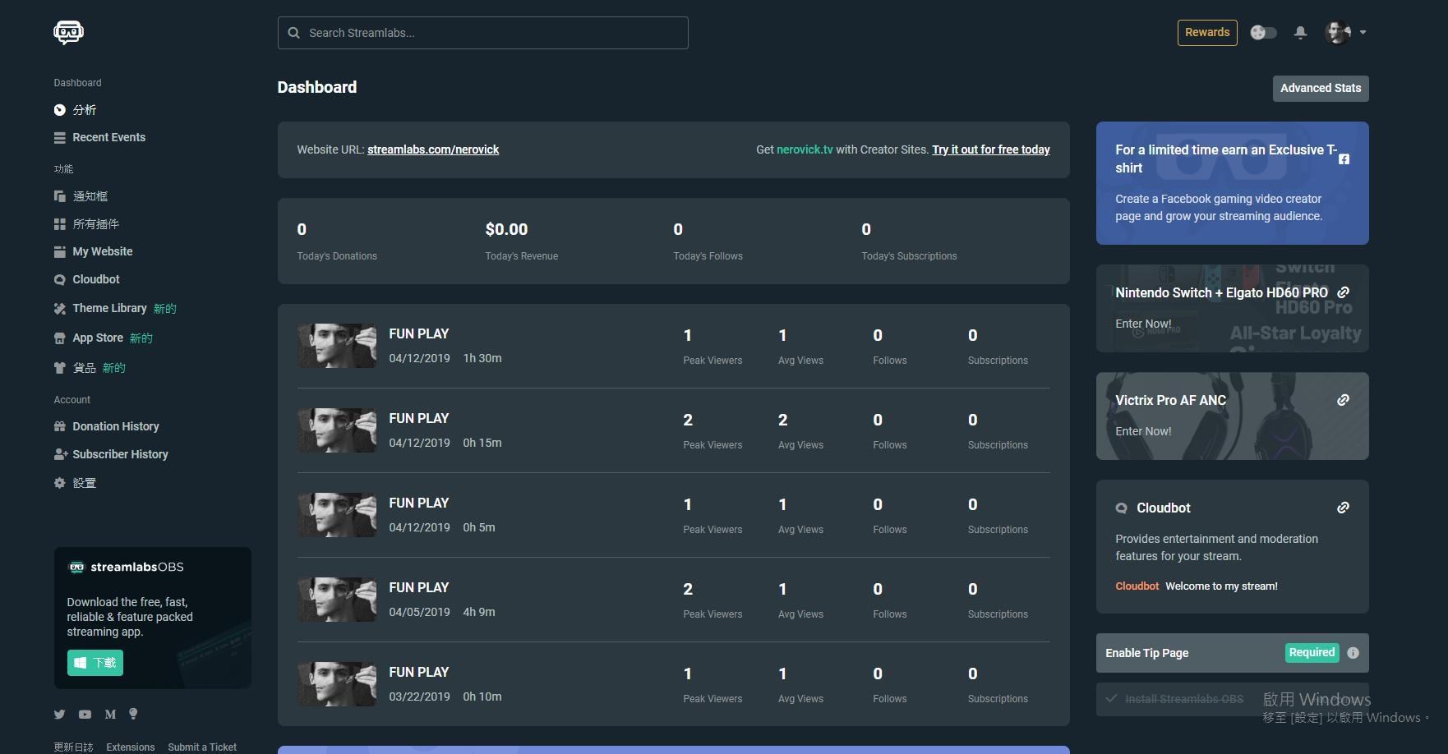Click the Medium icon in the footer
The width and height of the screenshot is (1448, 754).
click(x=109, y=715)
